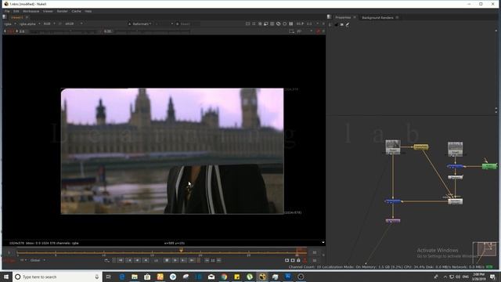The height and width of the screenshot is (282, 501).
Task: Open the rgba.alpha channel dropdown
Action: pos(30,23)
